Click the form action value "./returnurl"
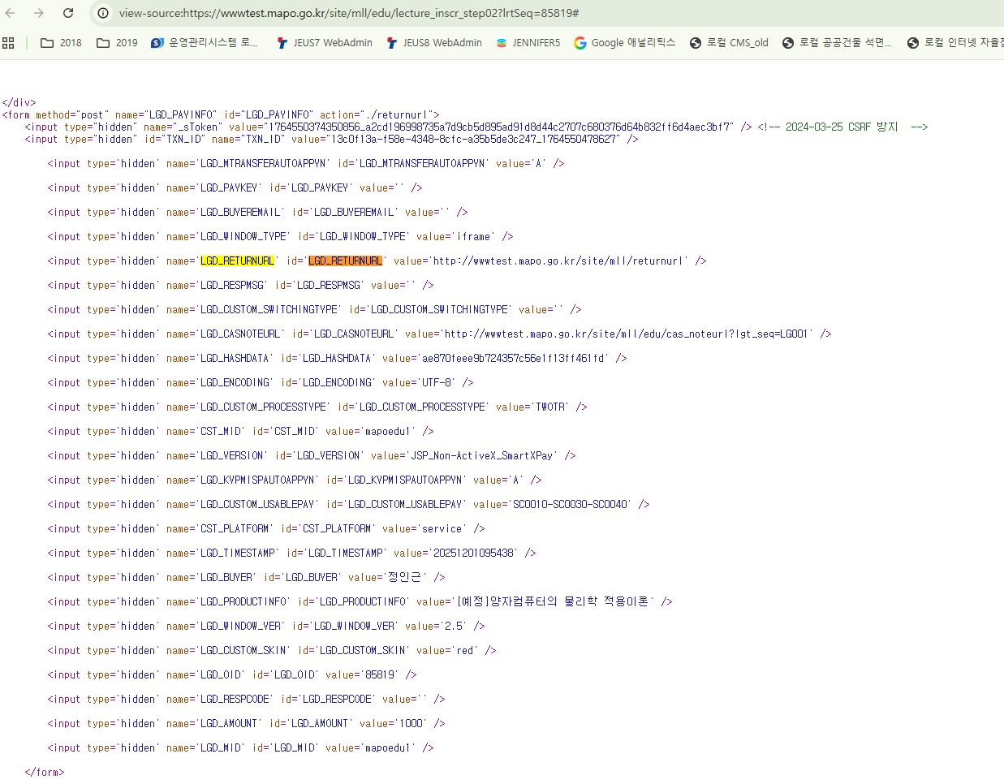The height and width of the screenshot is (784, 1004). (x=399, y=114)
